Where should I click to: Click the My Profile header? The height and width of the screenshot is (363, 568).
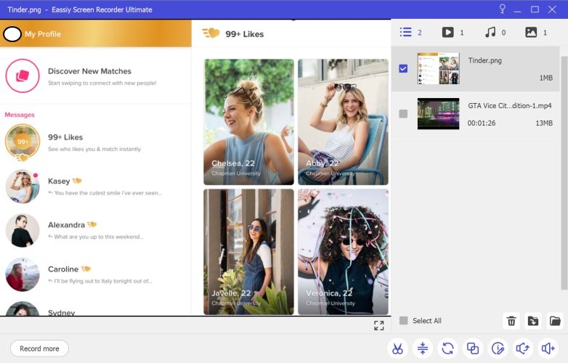96,33
